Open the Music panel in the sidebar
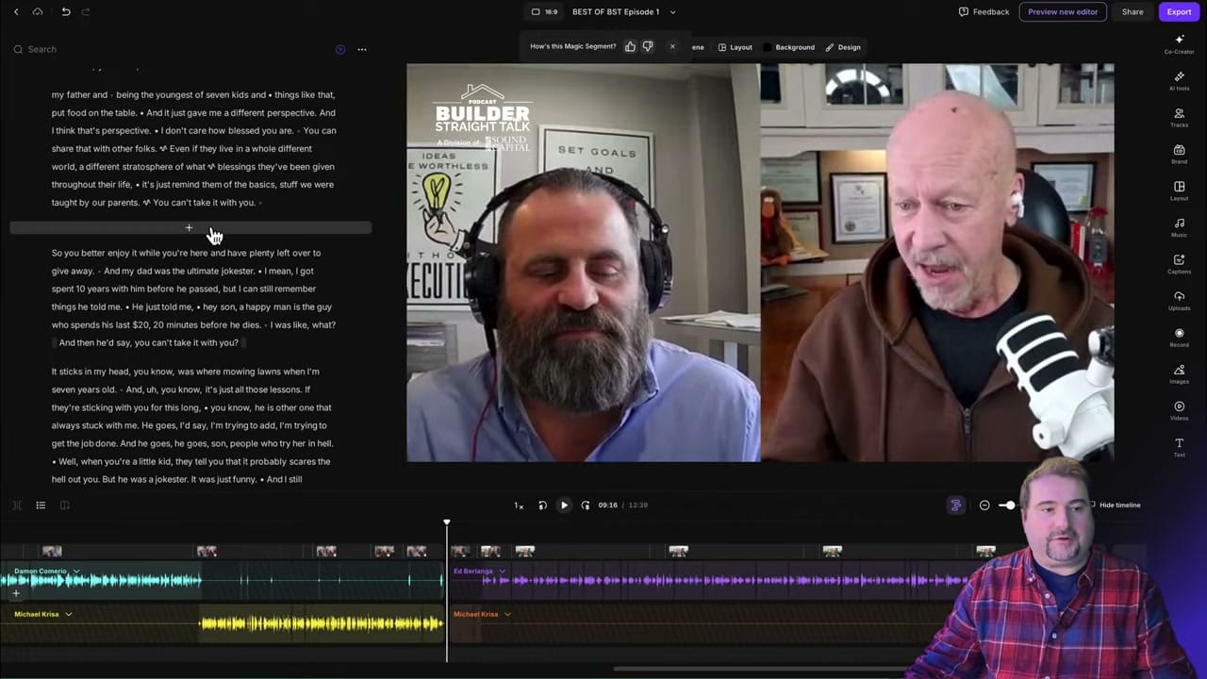 [1179, 228]
